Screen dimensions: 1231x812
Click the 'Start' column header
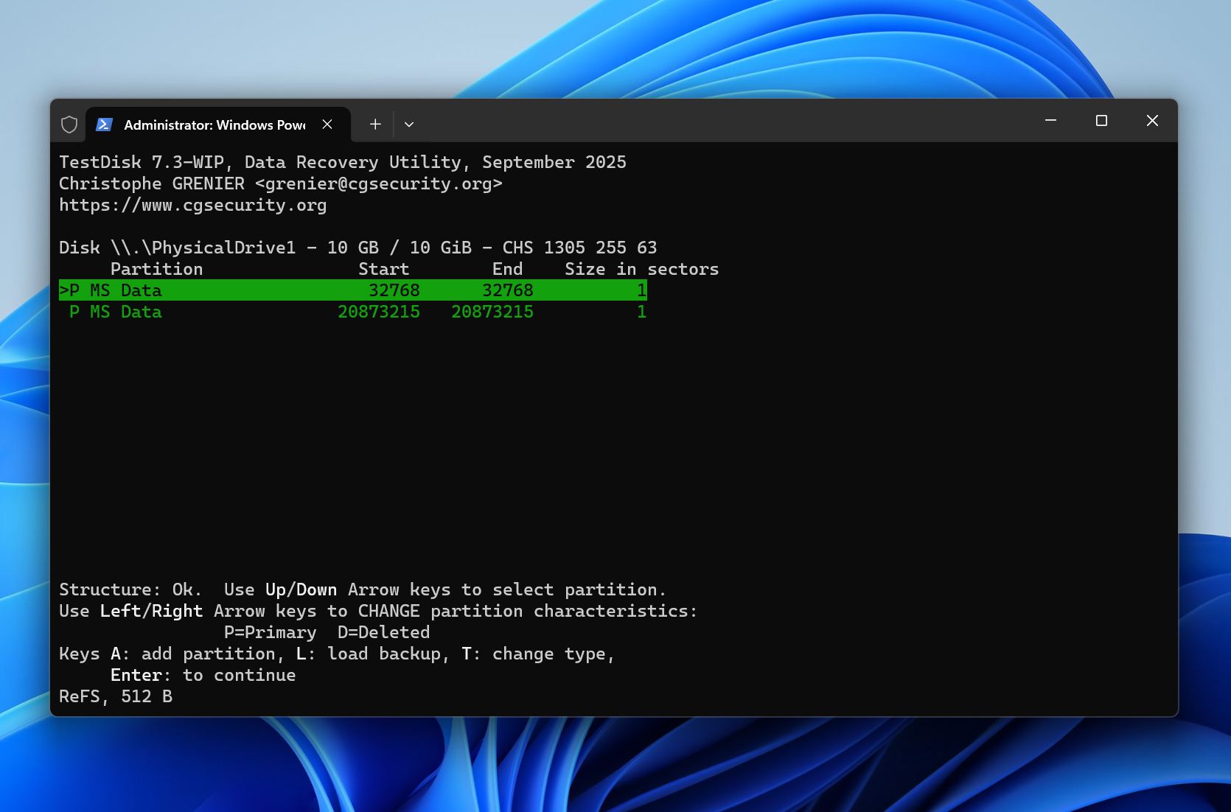(x=383, y=269)
